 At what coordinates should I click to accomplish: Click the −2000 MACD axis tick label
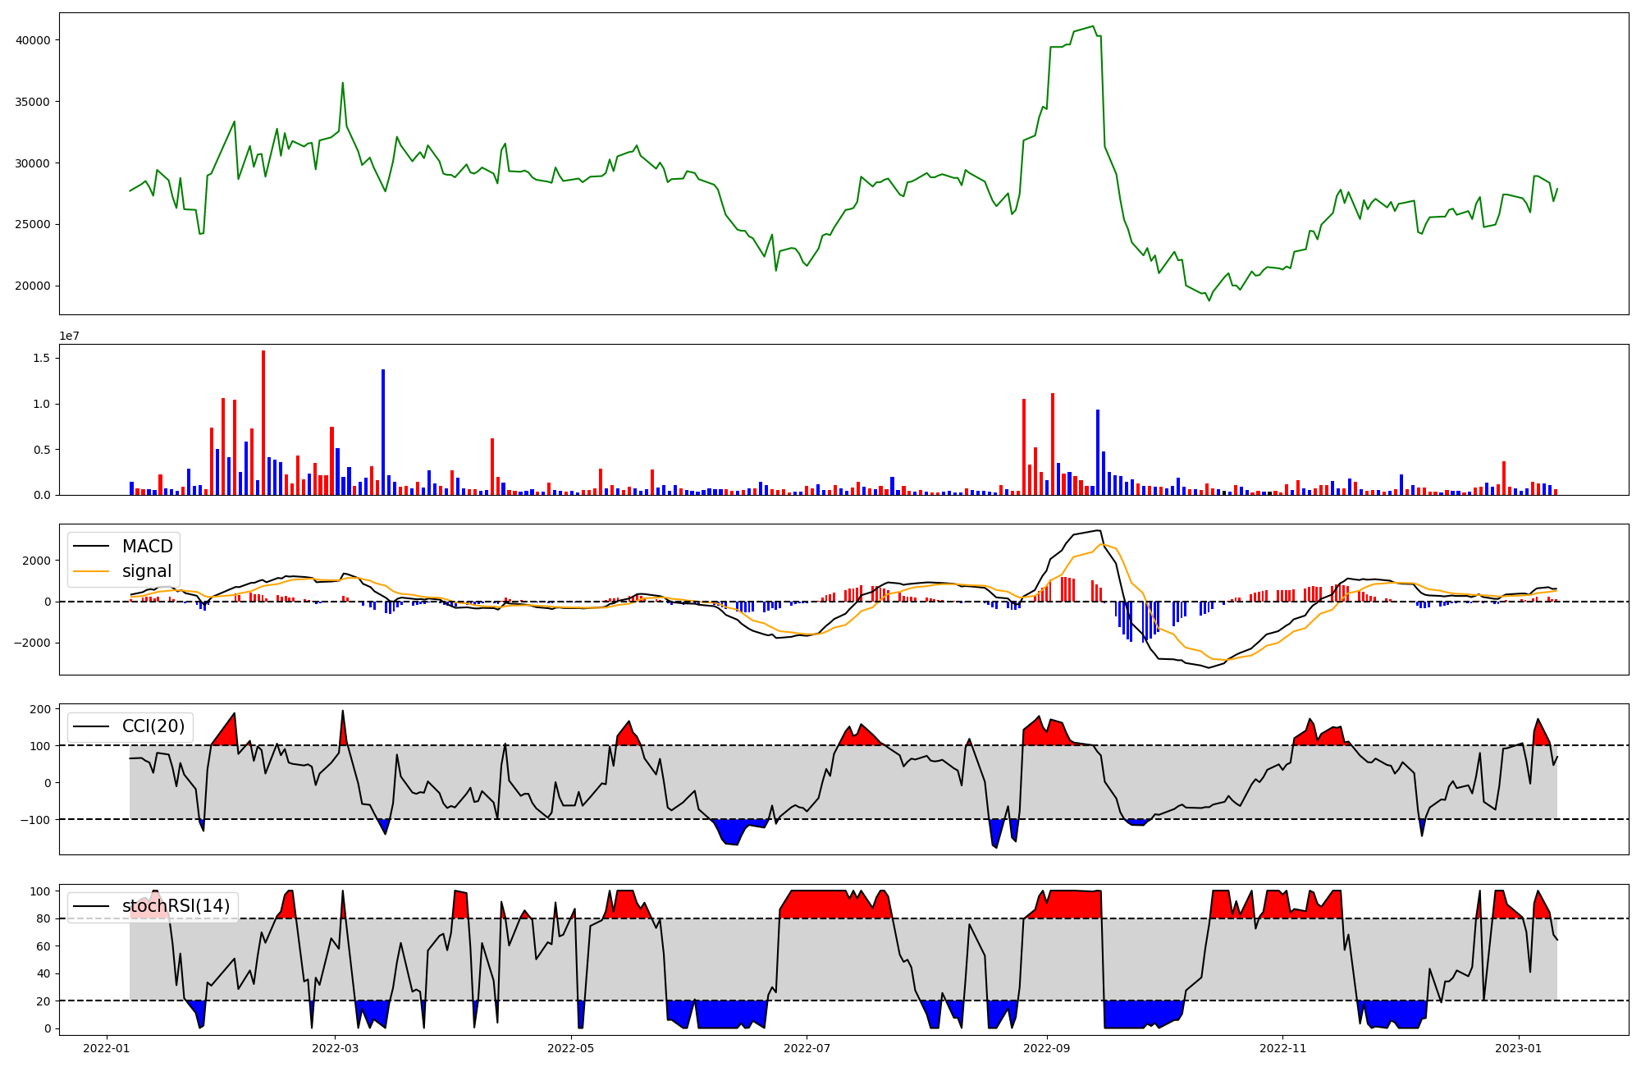click(x=31, y=643)
